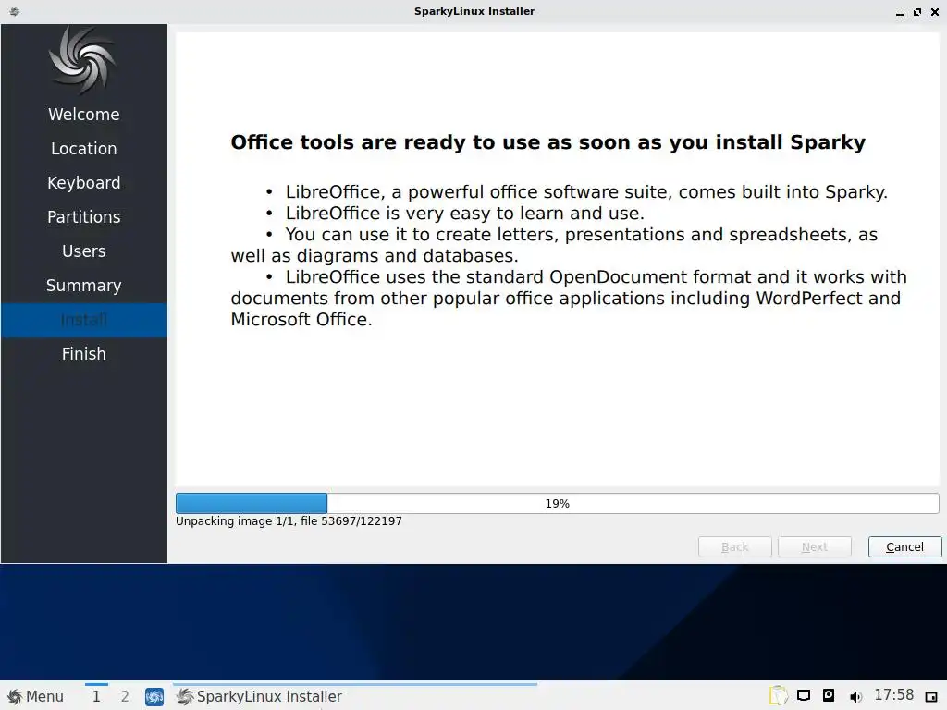This screenshot has height=710, width=947.
Task: Open the removable disk tray icon
Action: point(829,695)
